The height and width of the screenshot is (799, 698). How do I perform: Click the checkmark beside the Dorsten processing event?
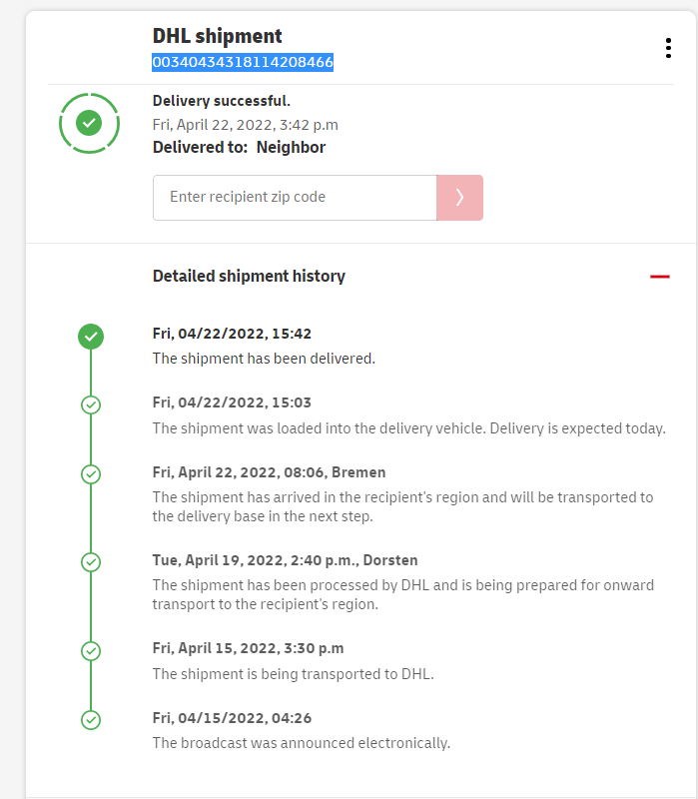(91, 561)
